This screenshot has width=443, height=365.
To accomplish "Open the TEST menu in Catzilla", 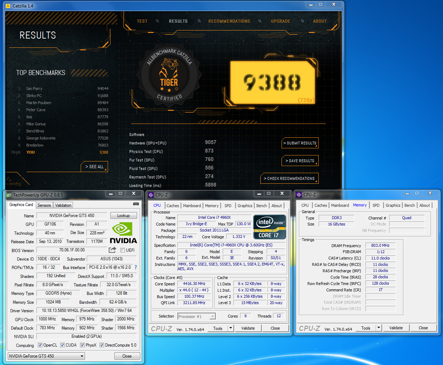I will [x=142, y=21].
